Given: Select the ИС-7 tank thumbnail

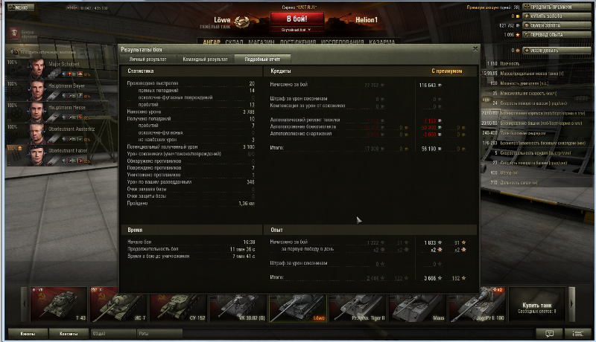Looking at the screenshot, I should click(x=118, y=305).
